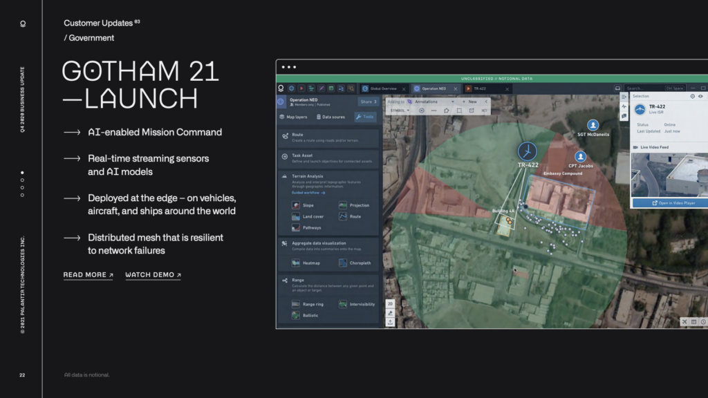The image size is (708, 398).
Task: Pick the polygon annotation shape tool
Action: [x=447, y=111]
